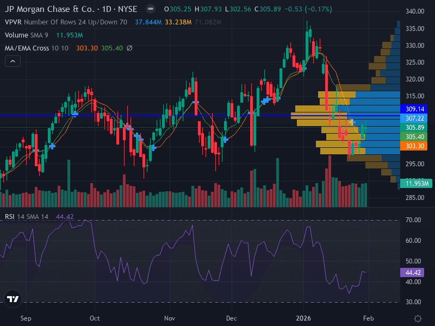The image size is (435, 326).
Task: Click the low price L302.56
Action: click(238, 9)
